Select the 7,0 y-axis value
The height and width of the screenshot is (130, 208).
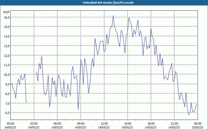click(7, 103)
